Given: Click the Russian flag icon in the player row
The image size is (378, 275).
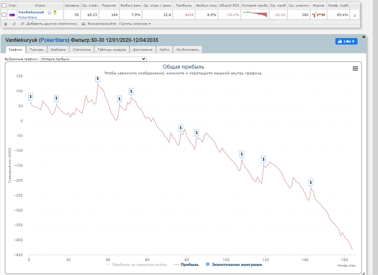Looking at the screenshot, I should click(12, 15).
